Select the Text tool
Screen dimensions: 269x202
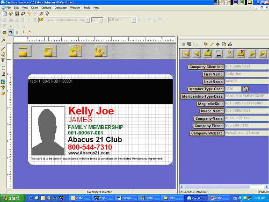[x=3, y=60]
